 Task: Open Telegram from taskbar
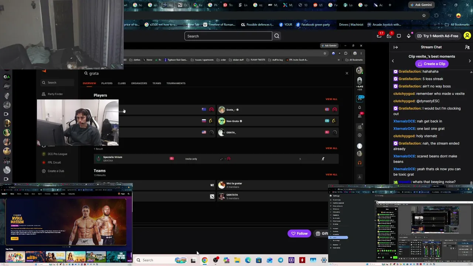click(x=280, y=260)
